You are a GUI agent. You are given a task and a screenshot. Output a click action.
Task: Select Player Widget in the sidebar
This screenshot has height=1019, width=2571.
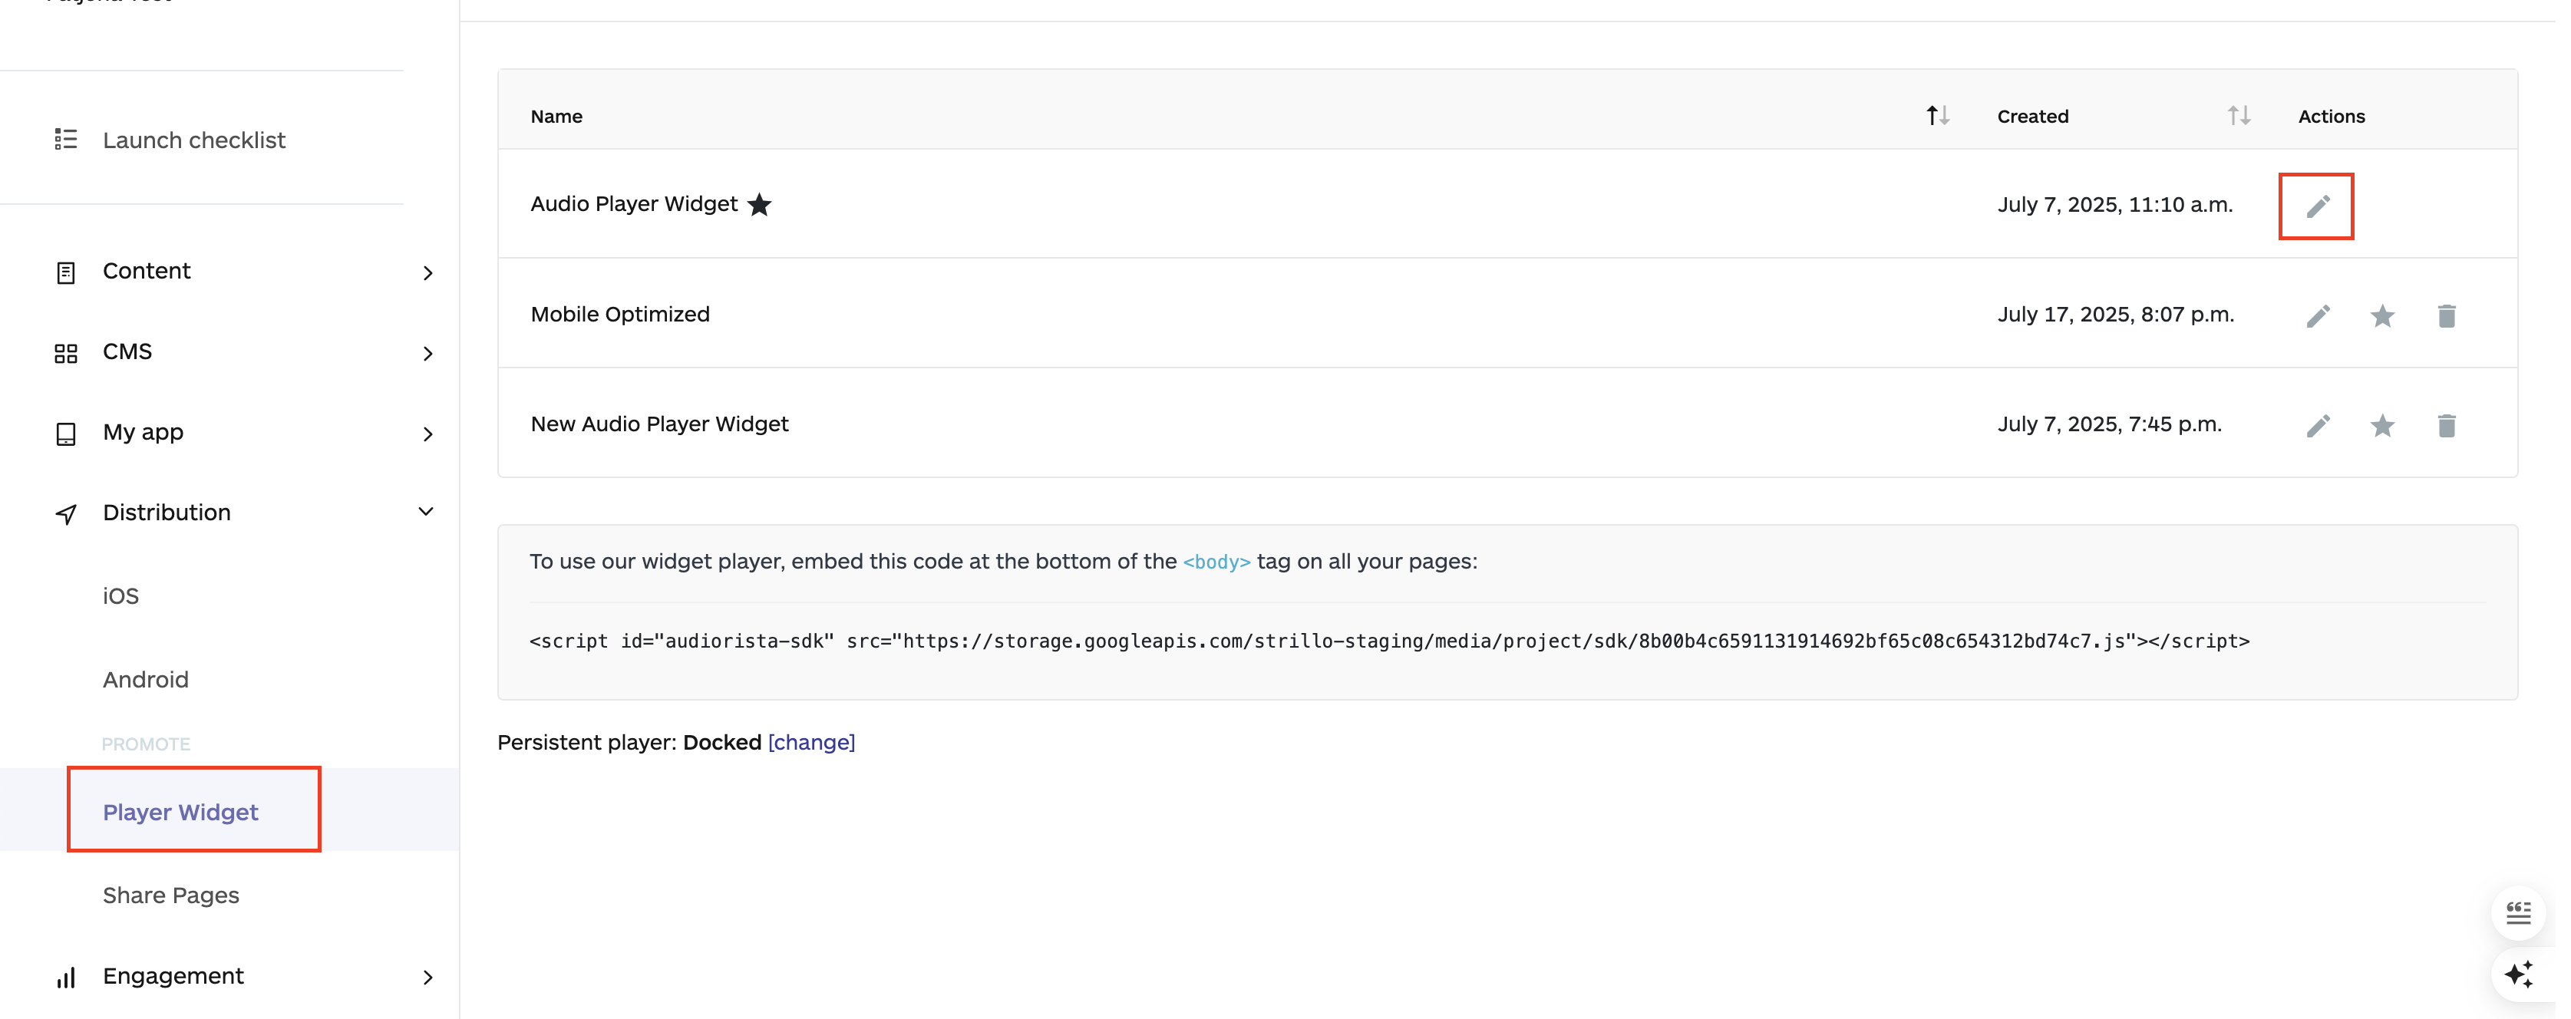[180, 811]
